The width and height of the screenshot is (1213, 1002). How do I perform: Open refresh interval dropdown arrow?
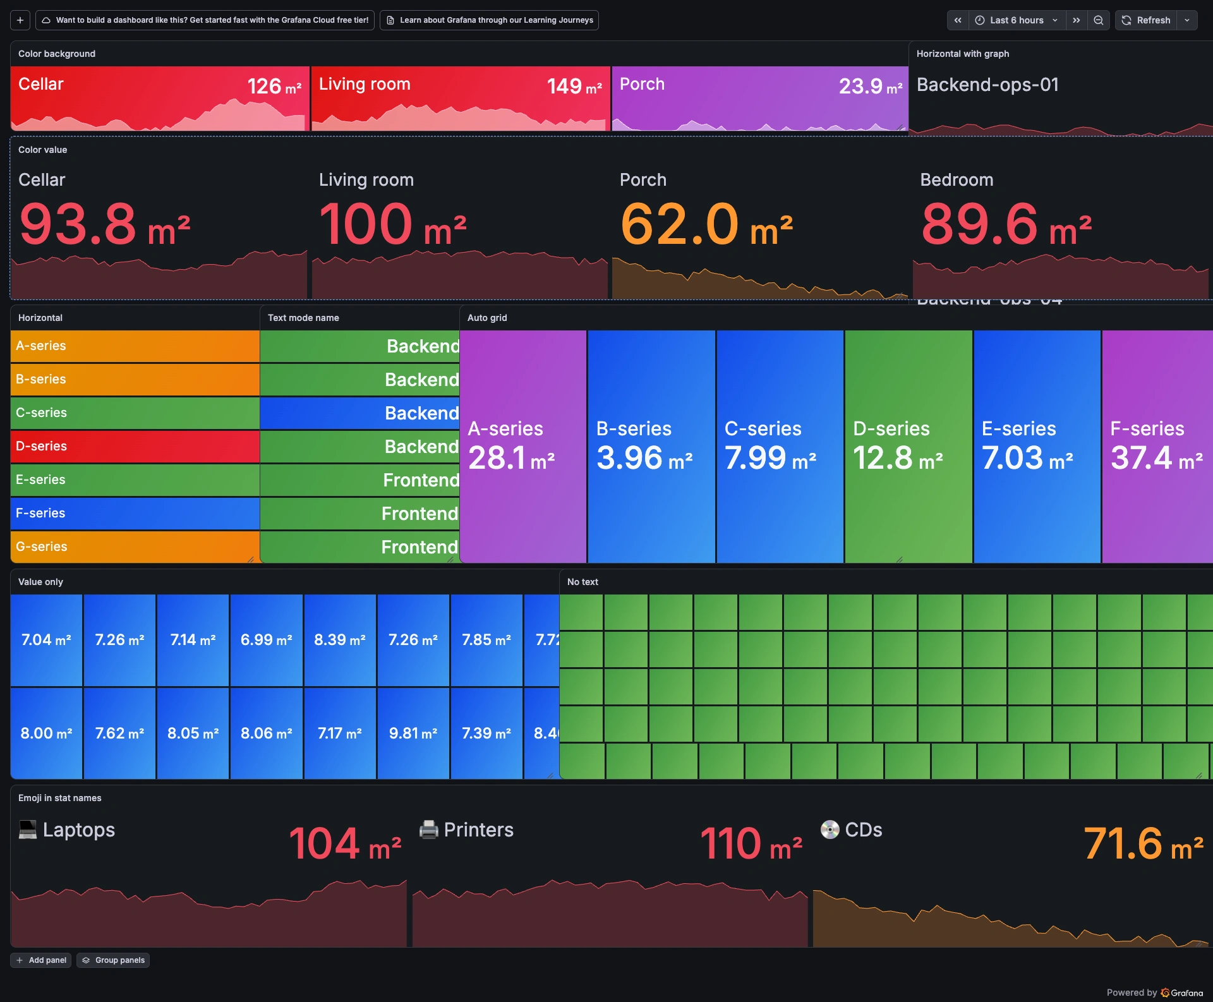click(x=1187, y=20)
